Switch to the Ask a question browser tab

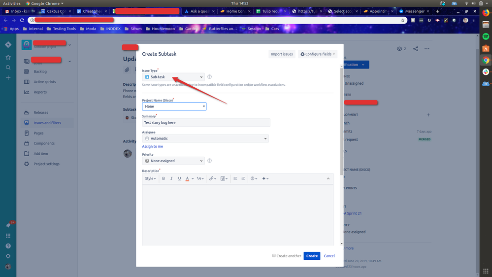(199, 11)
